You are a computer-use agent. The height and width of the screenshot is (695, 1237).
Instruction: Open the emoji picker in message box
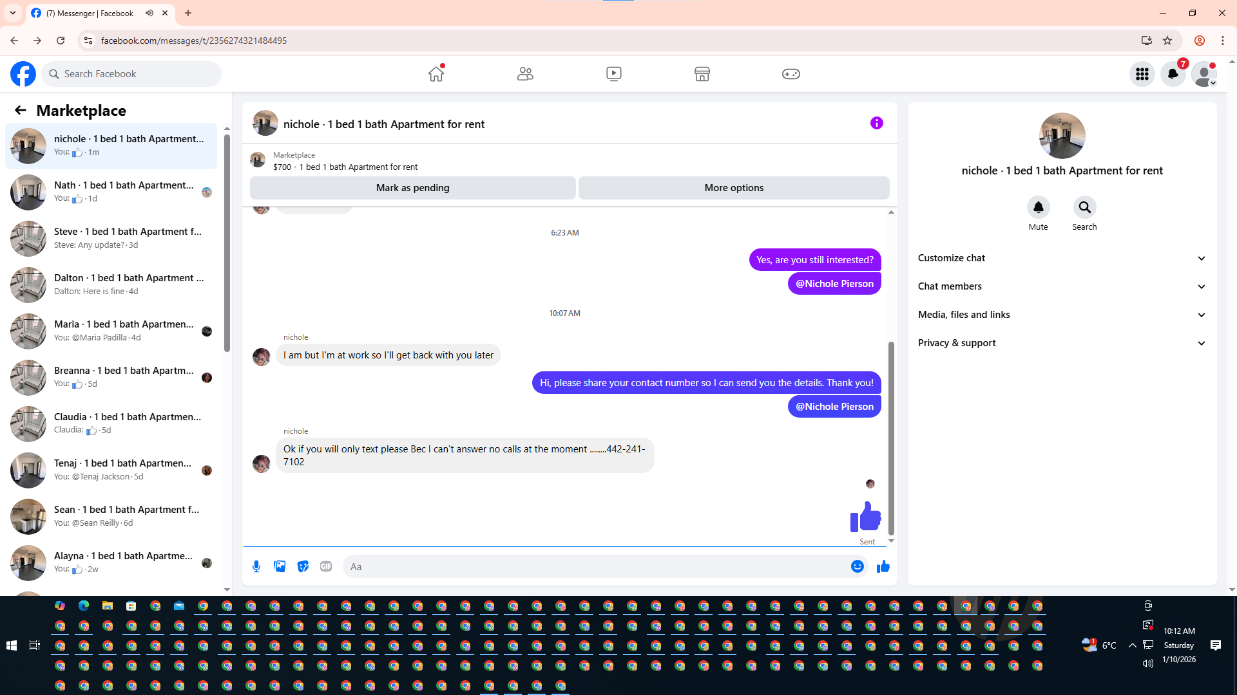click(x=857, y=566)
